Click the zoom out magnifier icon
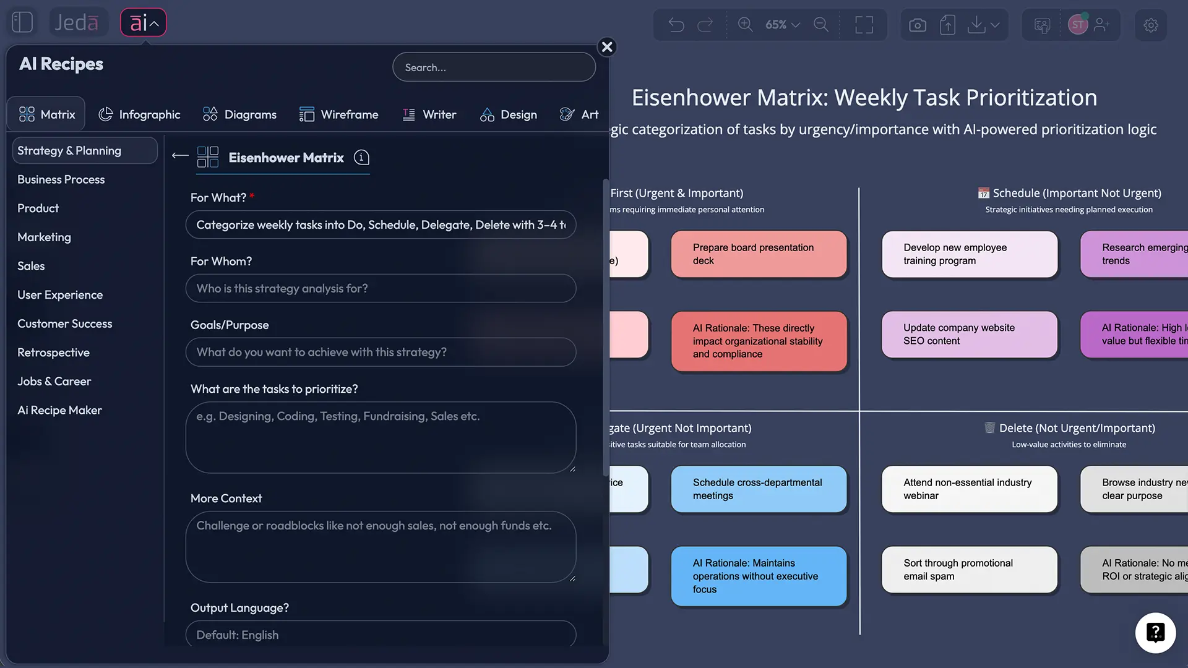1188x668 pixels. [x=821, y=25]
